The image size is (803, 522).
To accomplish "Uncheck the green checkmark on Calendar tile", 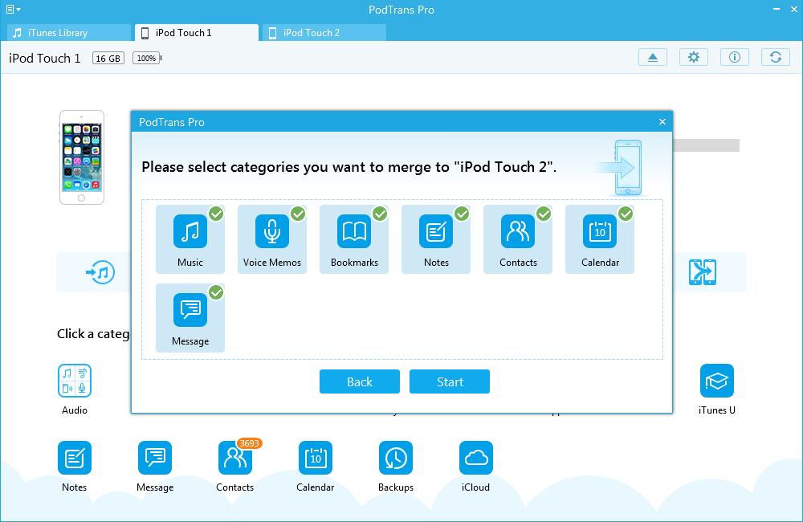I will click(x=626, y=214).
